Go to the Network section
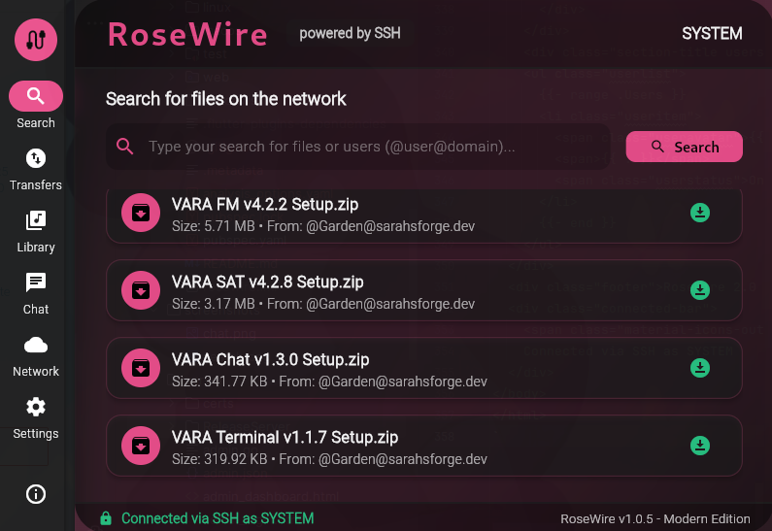 click(36, 356)
